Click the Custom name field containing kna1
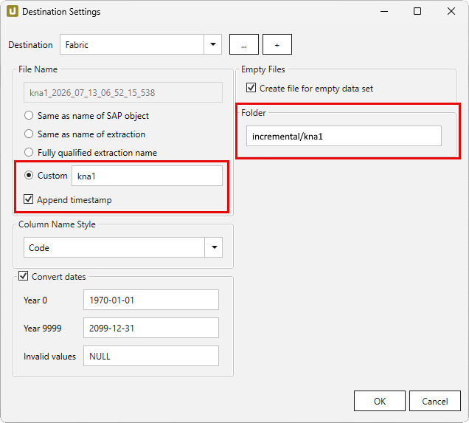Viewport: 469px width, 423px height. pos(147,176)
